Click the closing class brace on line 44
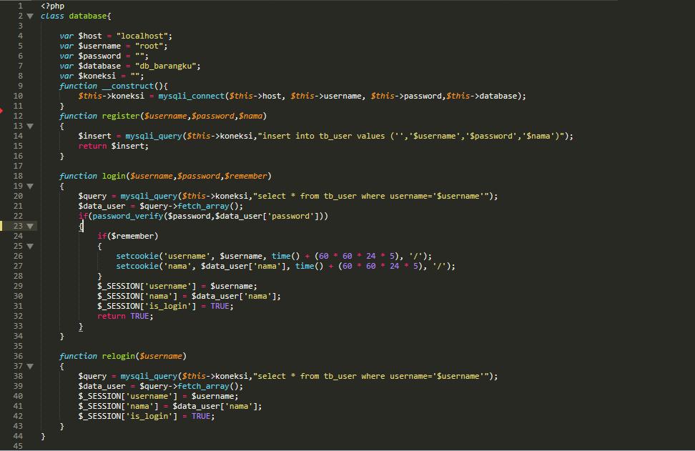 43,437
